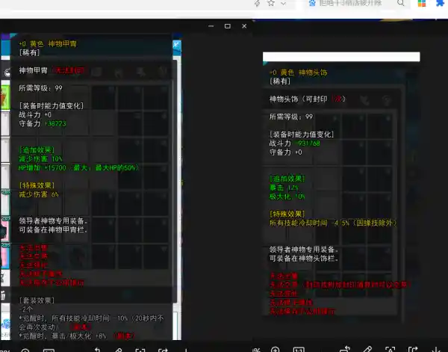Screen dimensions: 448x352
Task: Click '[追加效果]' heading in armor tooltip
Action: coord(37,149)
